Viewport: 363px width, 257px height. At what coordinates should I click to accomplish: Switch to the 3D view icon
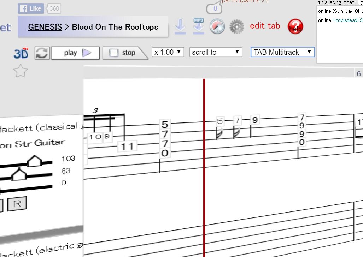(x=21, y=53)
